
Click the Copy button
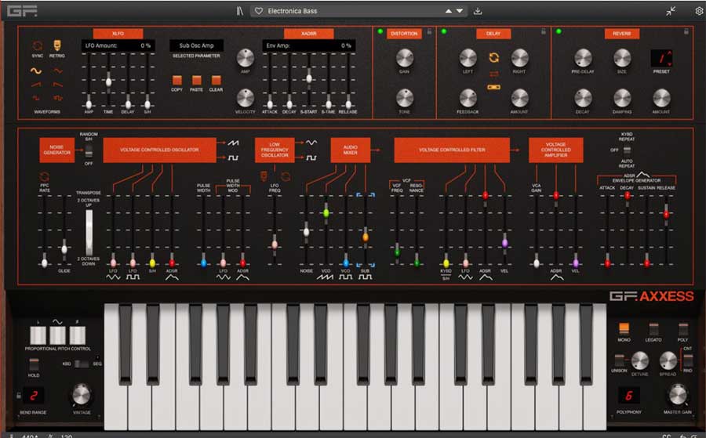177,80
